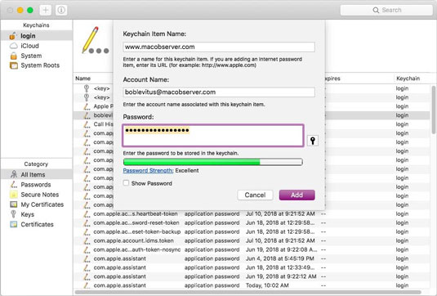Select the com.apple.ac...auth-token-nosync row

click(x=252, y=249)
